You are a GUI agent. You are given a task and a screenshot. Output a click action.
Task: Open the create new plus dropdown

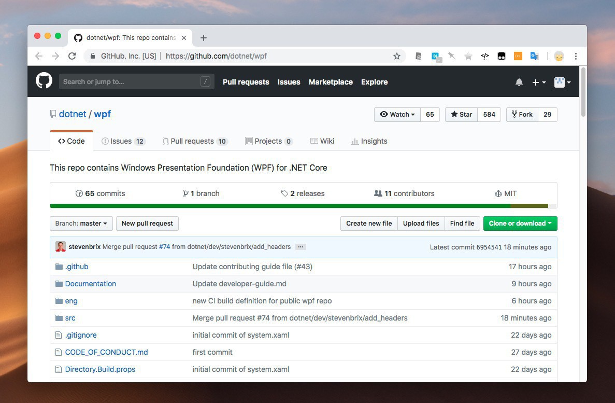pos(538,82)
